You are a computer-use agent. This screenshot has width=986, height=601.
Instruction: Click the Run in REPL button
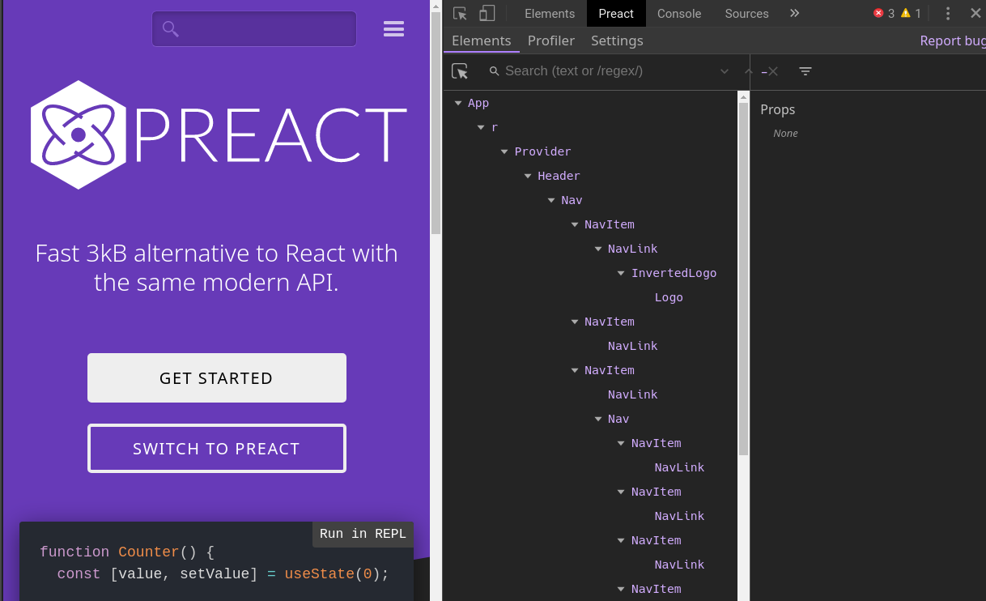[363, 534]
